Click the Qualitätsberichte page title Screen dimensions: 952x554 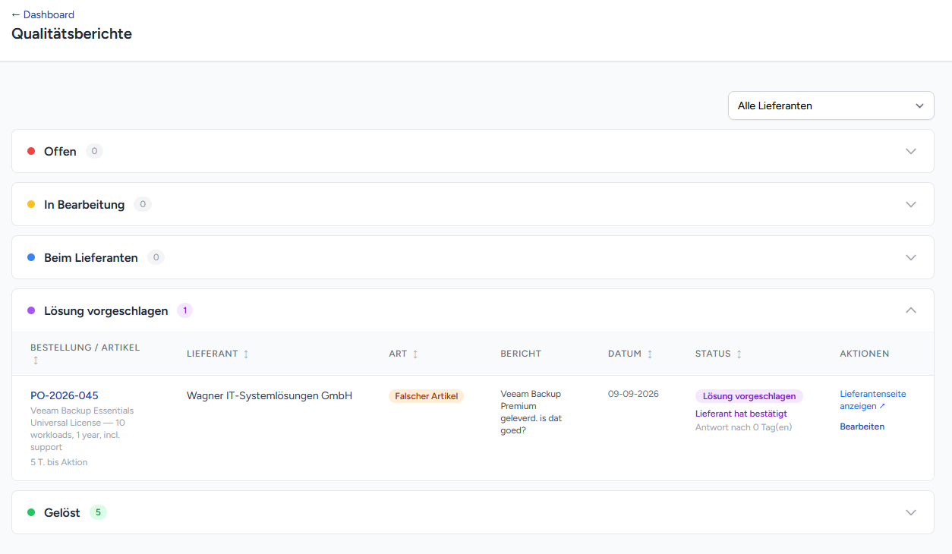tap(71, 33)
